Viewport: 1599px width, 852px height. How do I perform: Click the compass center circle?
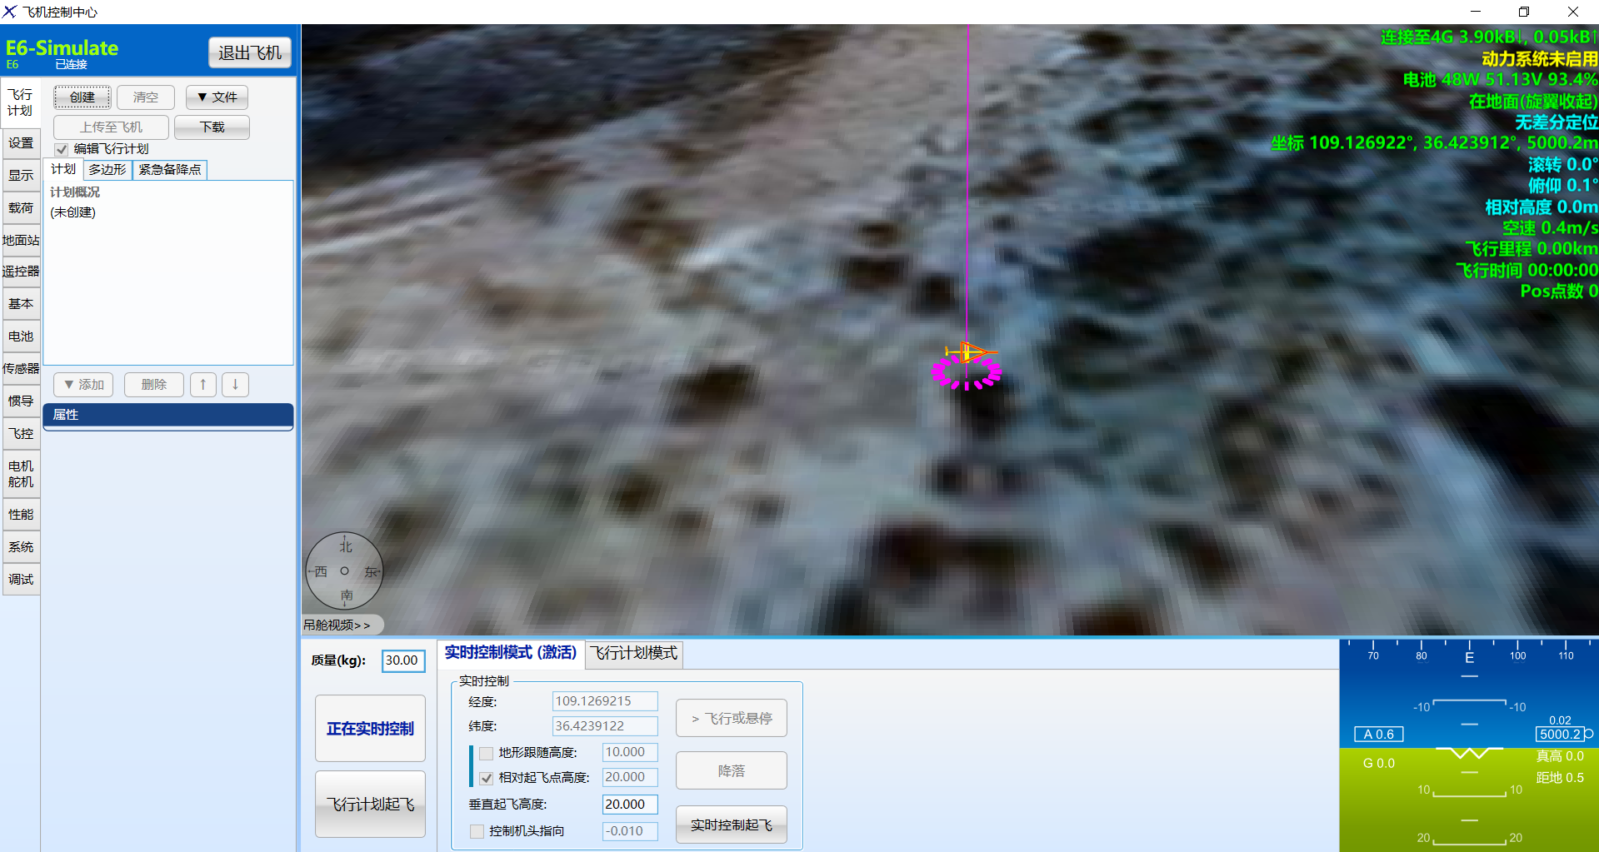click(344, 571)
